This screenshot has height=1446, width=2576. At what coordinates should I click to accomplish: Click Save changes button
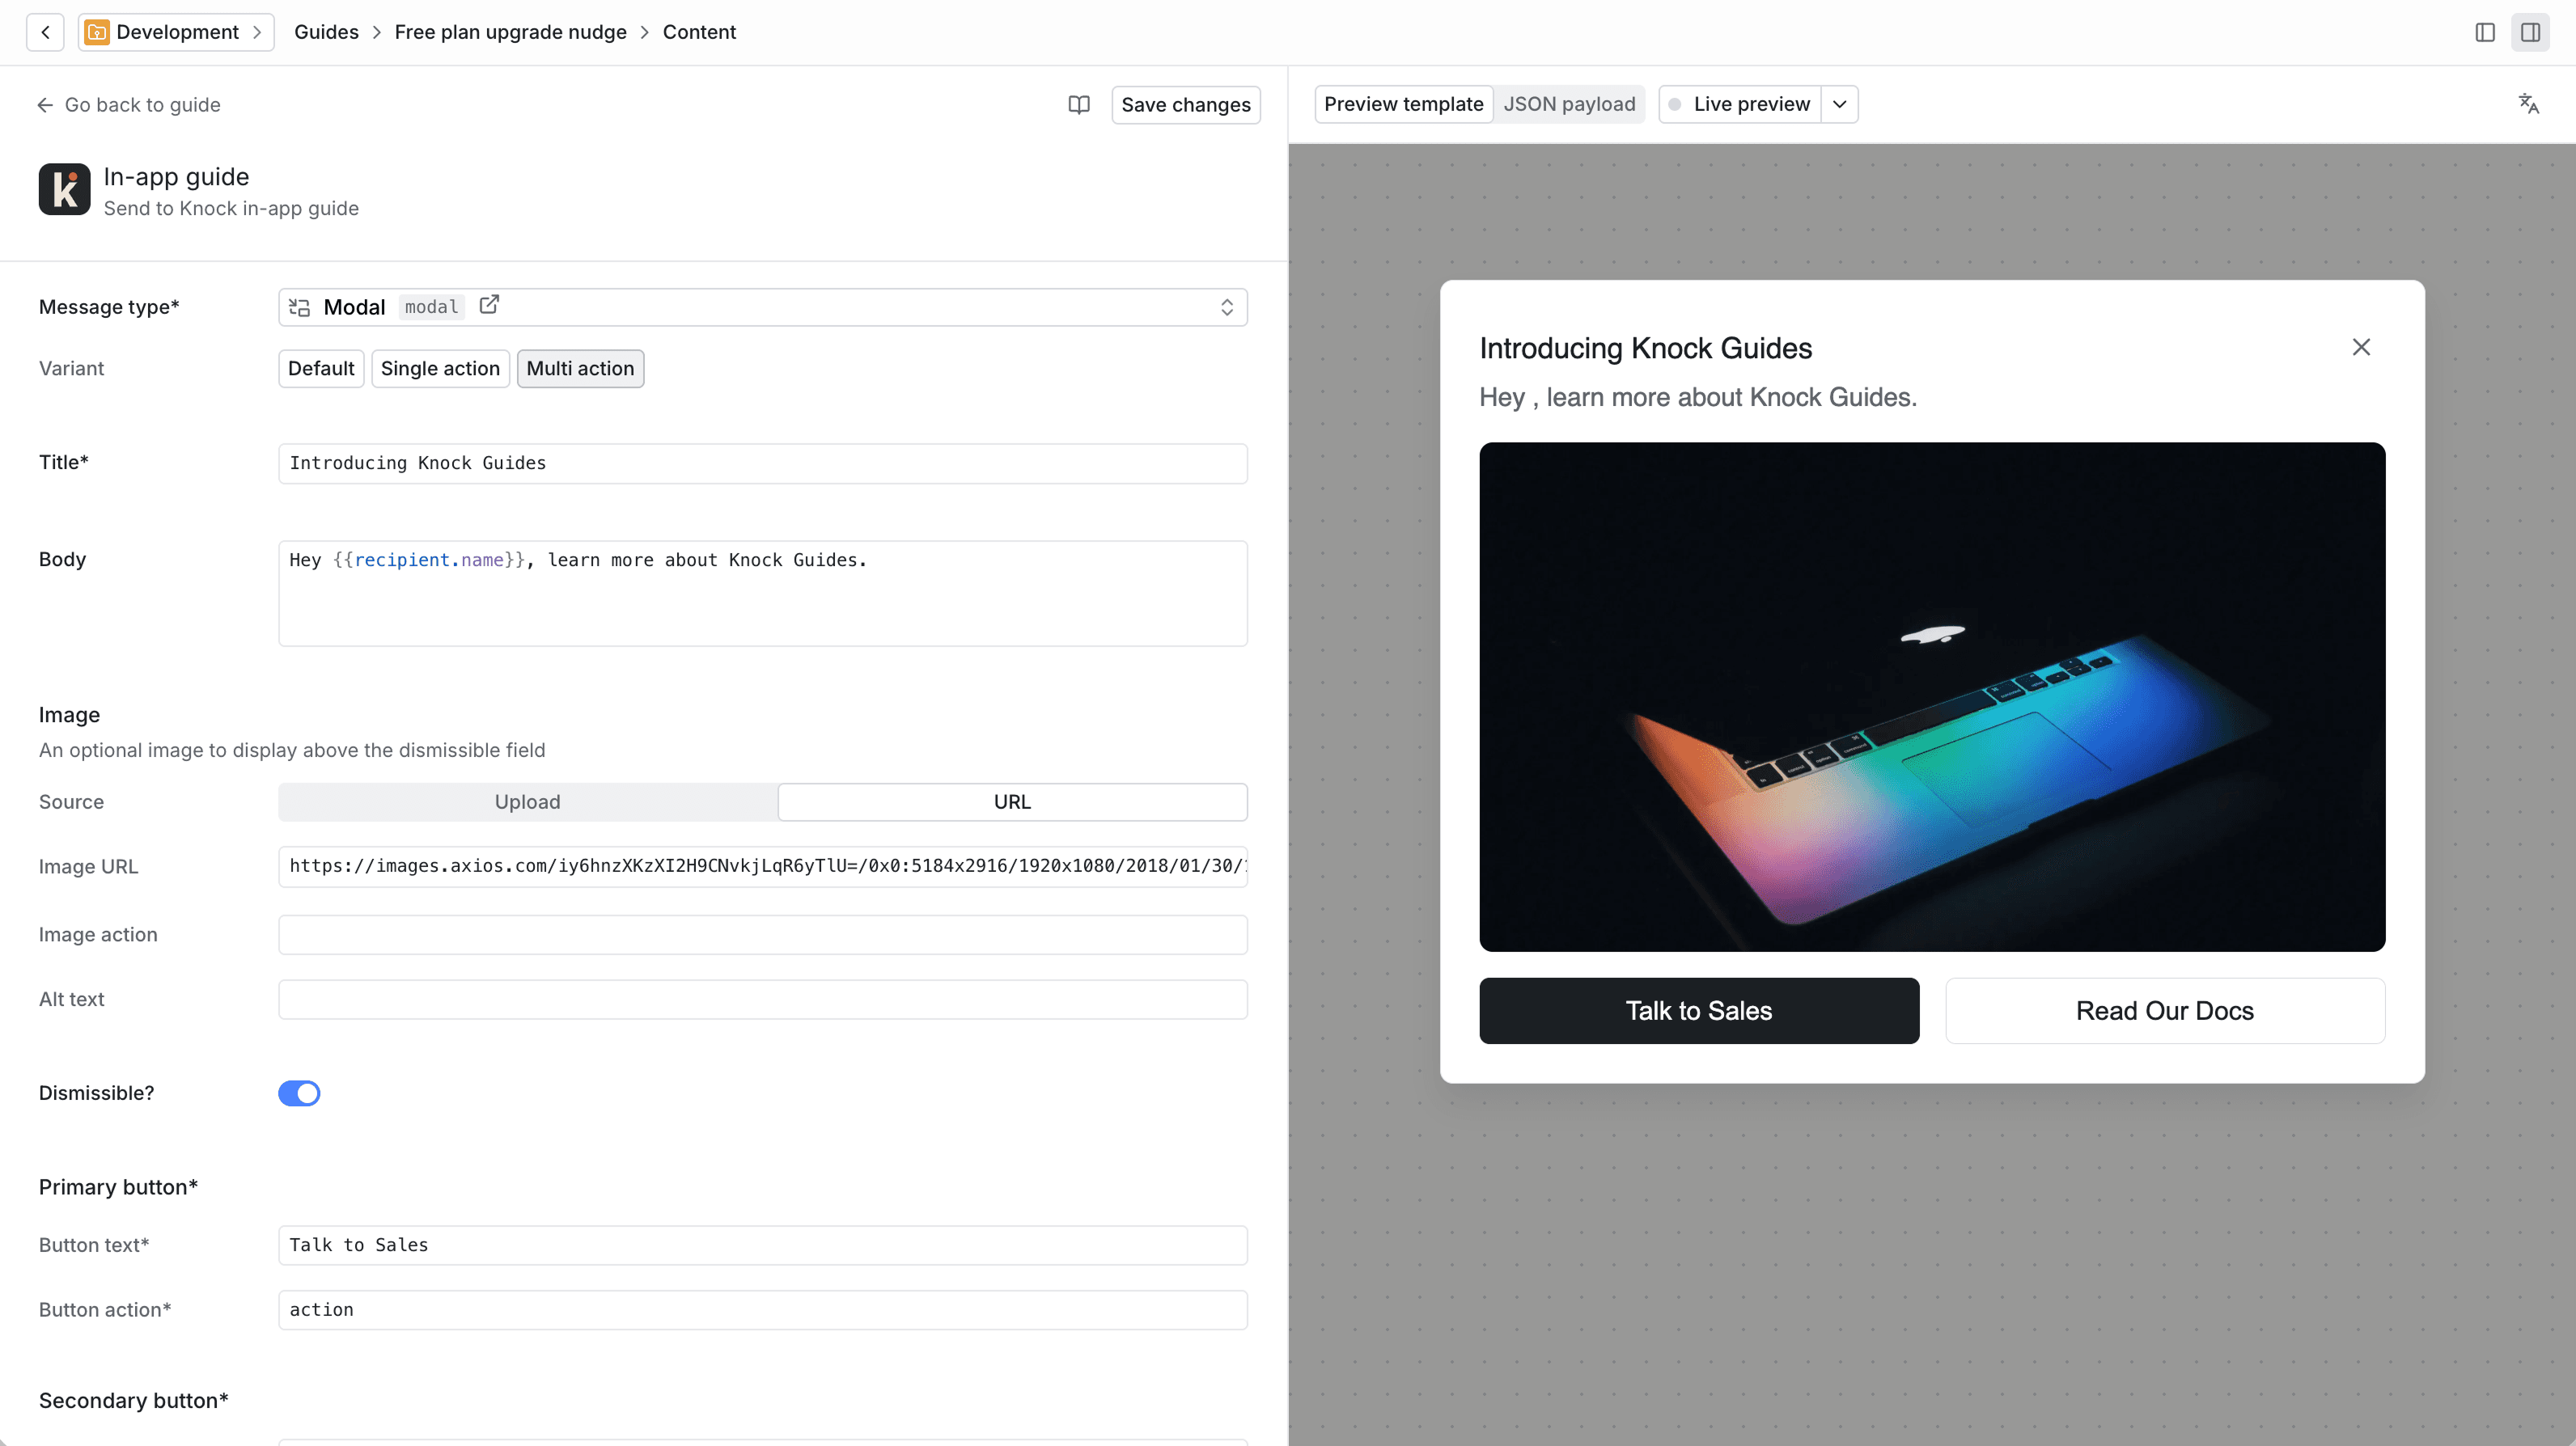point(1185,105)
